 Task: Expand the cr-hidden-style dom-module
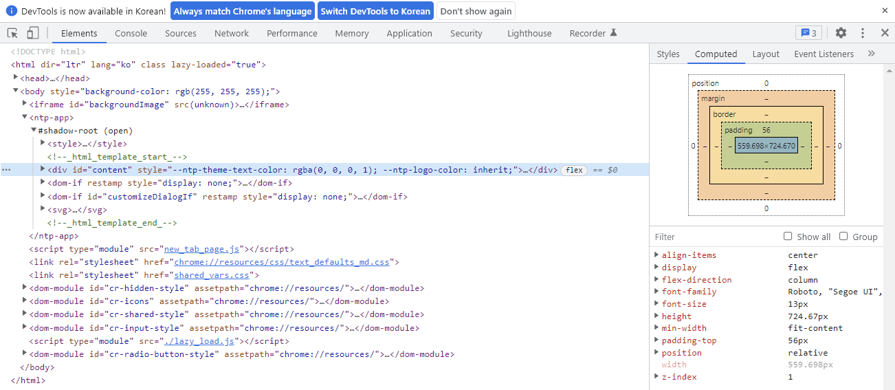point(25,288)
